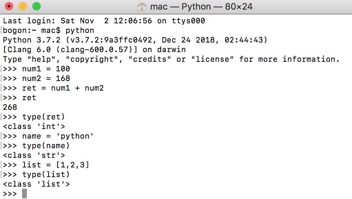
Task: Click the 'type(ret)' command text
Action: (43, 117)
